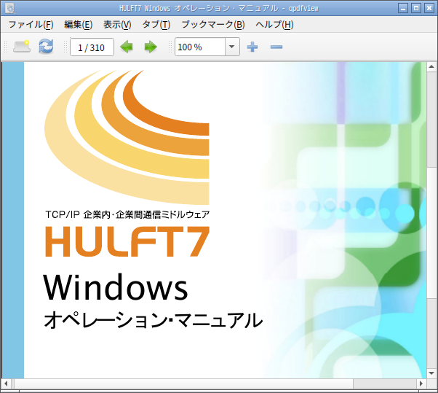Zoom out using the blue minus icon
Image resolution: width=438 pixels, height=393 pixels.
(276, 47)
